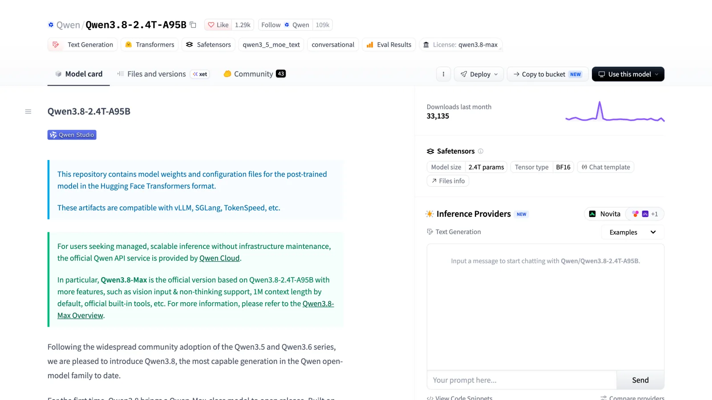The image size is (712, 400).
Task: Open Files info link
Action: click(x=448, y=181)
